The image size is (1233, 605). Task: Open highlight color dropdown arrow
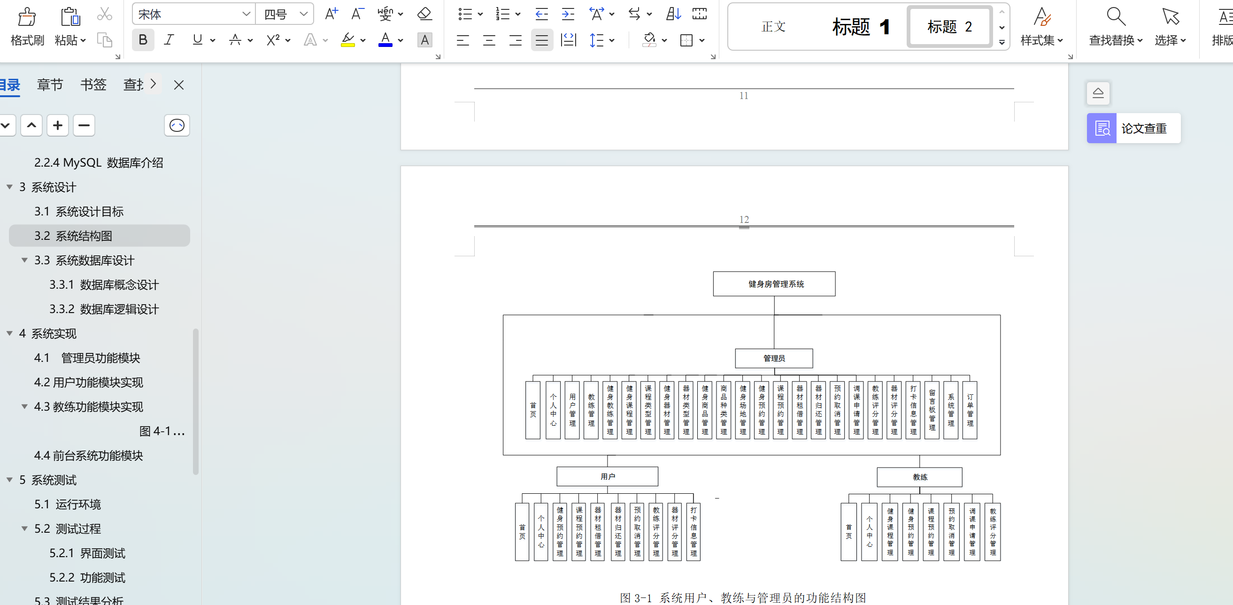(x=363, y=40)
